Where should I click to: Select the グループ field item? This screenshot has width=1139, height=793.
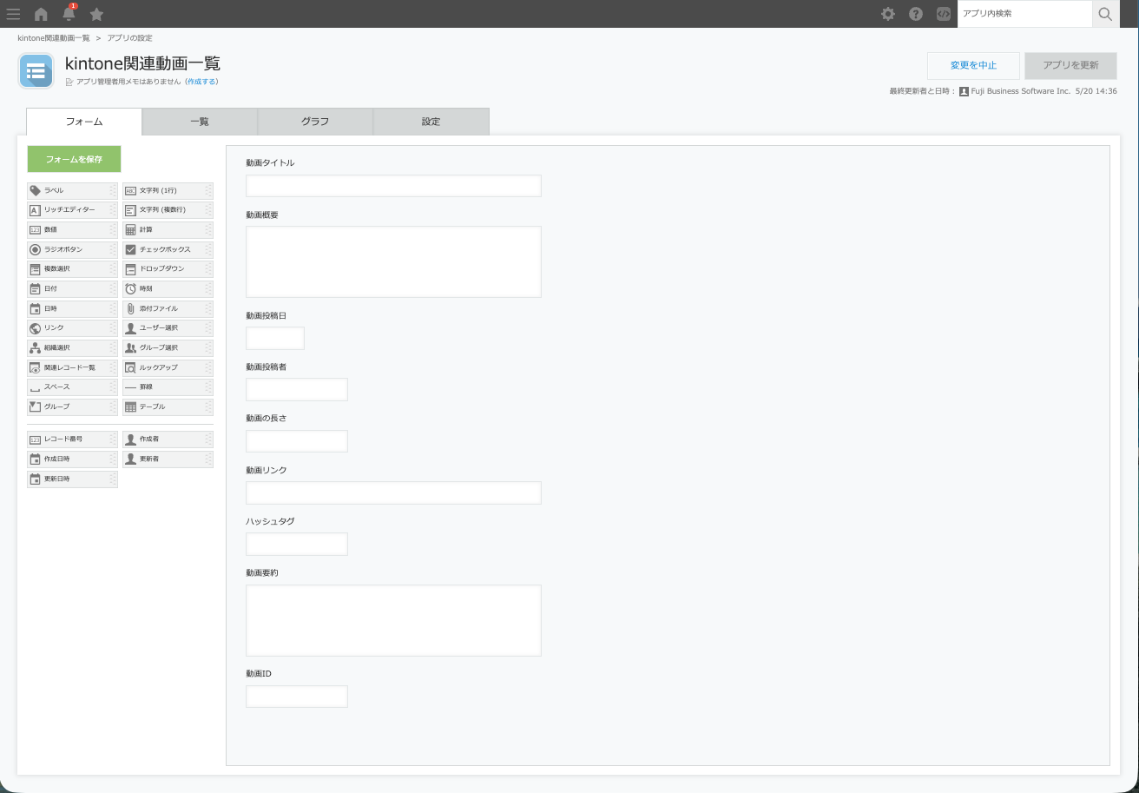tap(72, 406)
